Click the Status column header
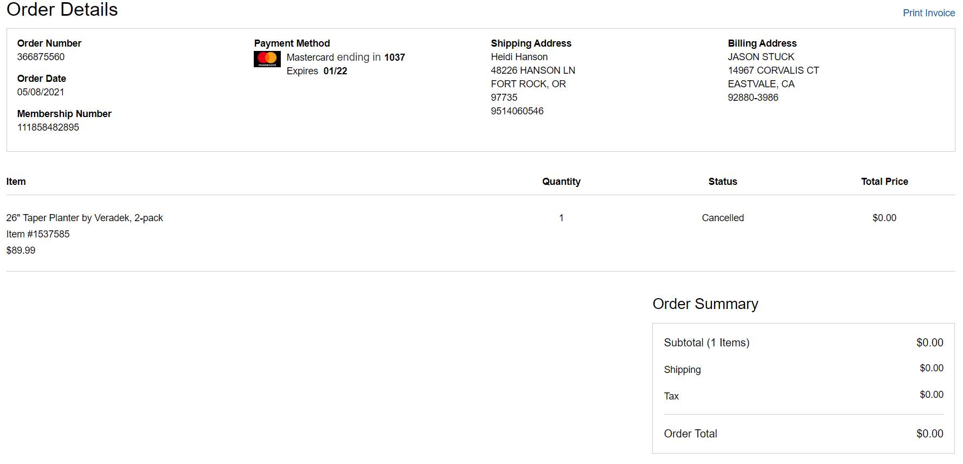Screen dimensions: 963x464 [x=723, y=182]
